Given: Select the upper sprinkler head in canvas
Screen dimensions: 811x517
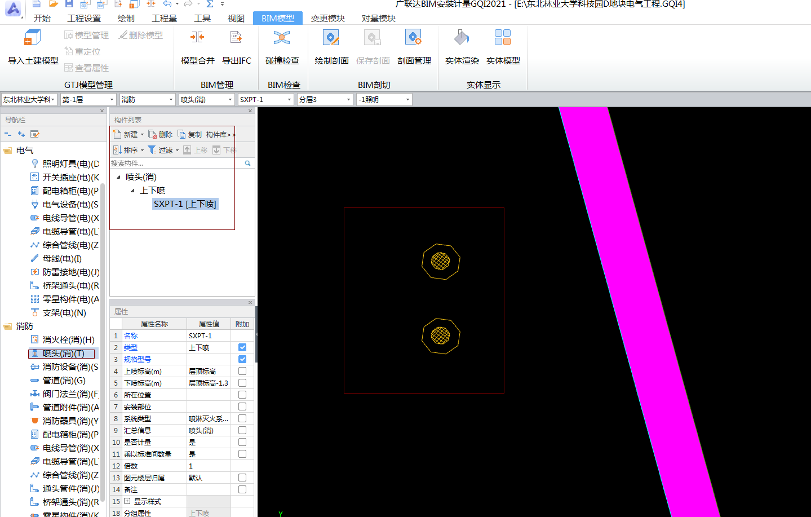Looking at the screenshot, I should point(441,261).
